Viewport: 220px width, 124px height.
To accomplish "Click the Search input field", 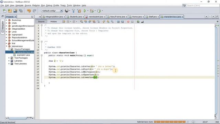I will click(x=203, y=6).
